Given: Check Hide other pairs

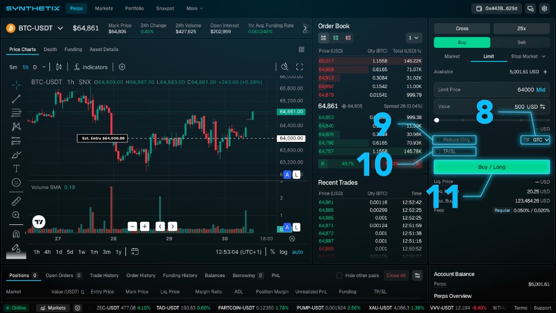Looking at the screenshot, I should (x=339, y=276).
